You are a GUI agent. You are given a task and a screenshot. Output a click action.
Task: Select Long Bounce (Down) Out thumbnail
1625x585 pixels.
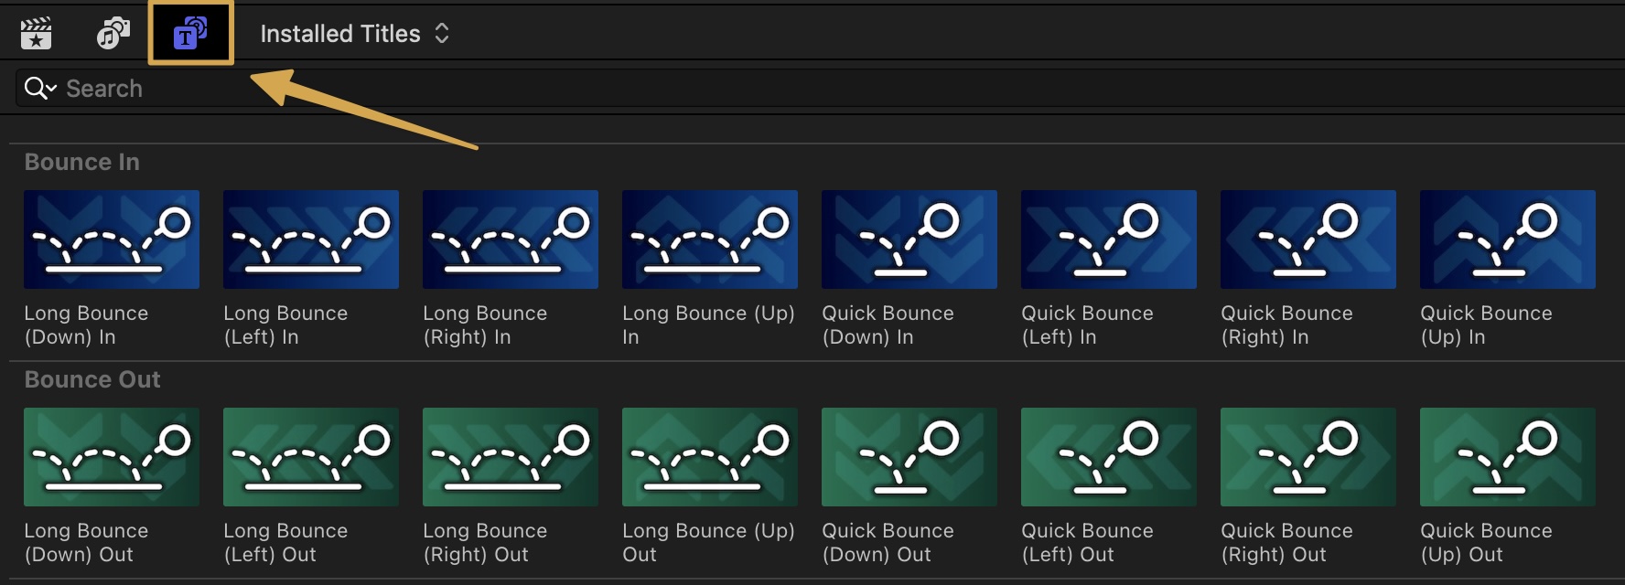coord(112,457)
